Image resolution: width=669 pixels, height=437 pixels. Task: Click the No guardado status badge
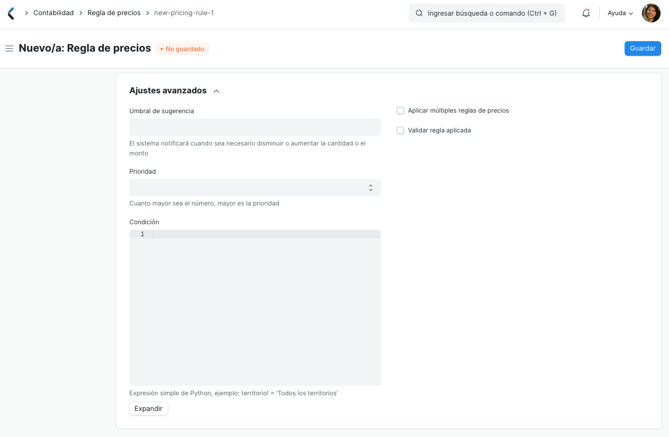(183, 49)
